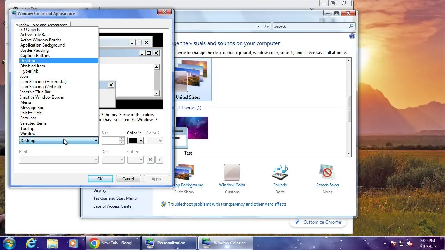Open the Font Size dropdown
Screen dimensions: 445x250
pos(113,160)
